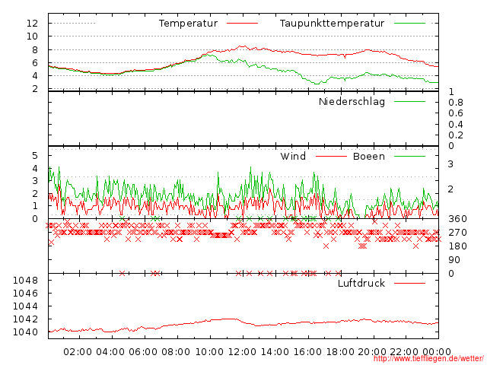
Task: Click the 1046 pressure axis value
Action: (25, 294)
